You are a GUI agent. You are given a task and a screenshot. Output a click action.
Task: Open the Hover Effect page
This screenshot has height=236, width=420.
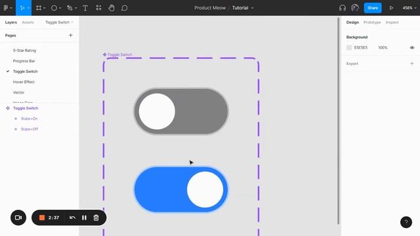(24, 81)
